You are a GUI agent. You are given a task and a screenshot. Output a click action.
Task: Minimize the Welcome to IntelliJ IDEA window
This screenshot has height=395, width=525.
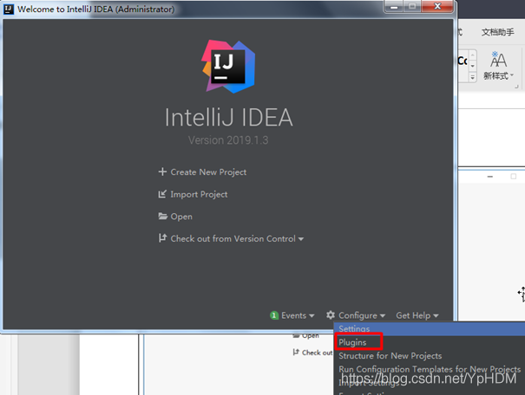tap(394, 7)
